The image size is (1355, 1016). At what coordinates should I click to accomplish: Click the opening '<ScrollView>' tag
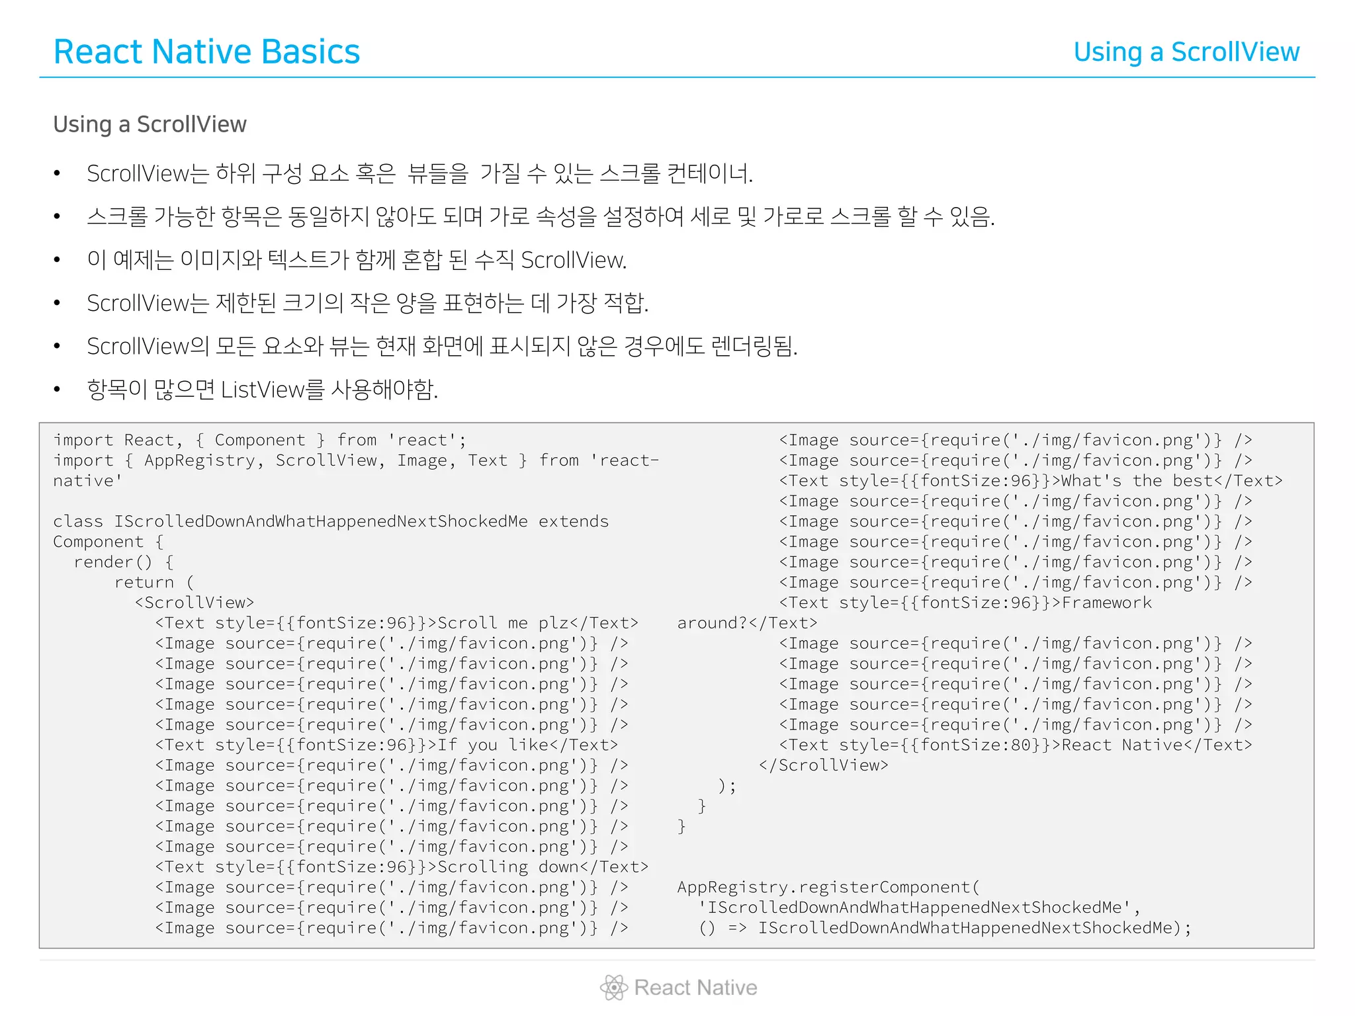pyautogui.click(x=195, y=603)
